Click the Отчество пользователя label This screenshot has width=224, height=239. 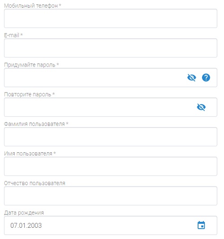tap(34, 183)
